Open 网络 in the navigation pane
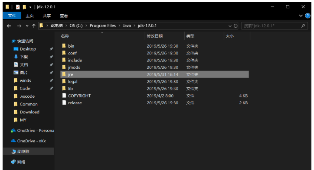Viewport: 314px width, 170px height. click(21, 162)
